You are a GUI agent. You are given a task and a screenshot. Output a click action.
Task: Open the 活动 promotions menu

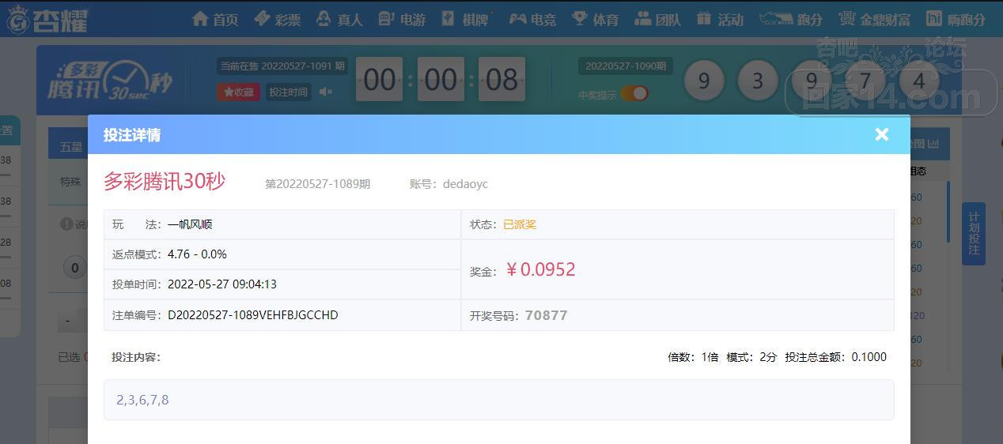[x=720, y=19]
